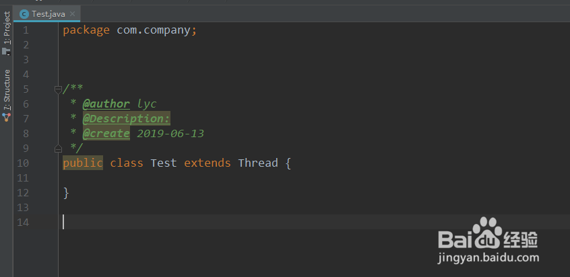This screenshot has width=570, height=277.
Task: Click the closing brace on line 12
Action: [66, 193]
